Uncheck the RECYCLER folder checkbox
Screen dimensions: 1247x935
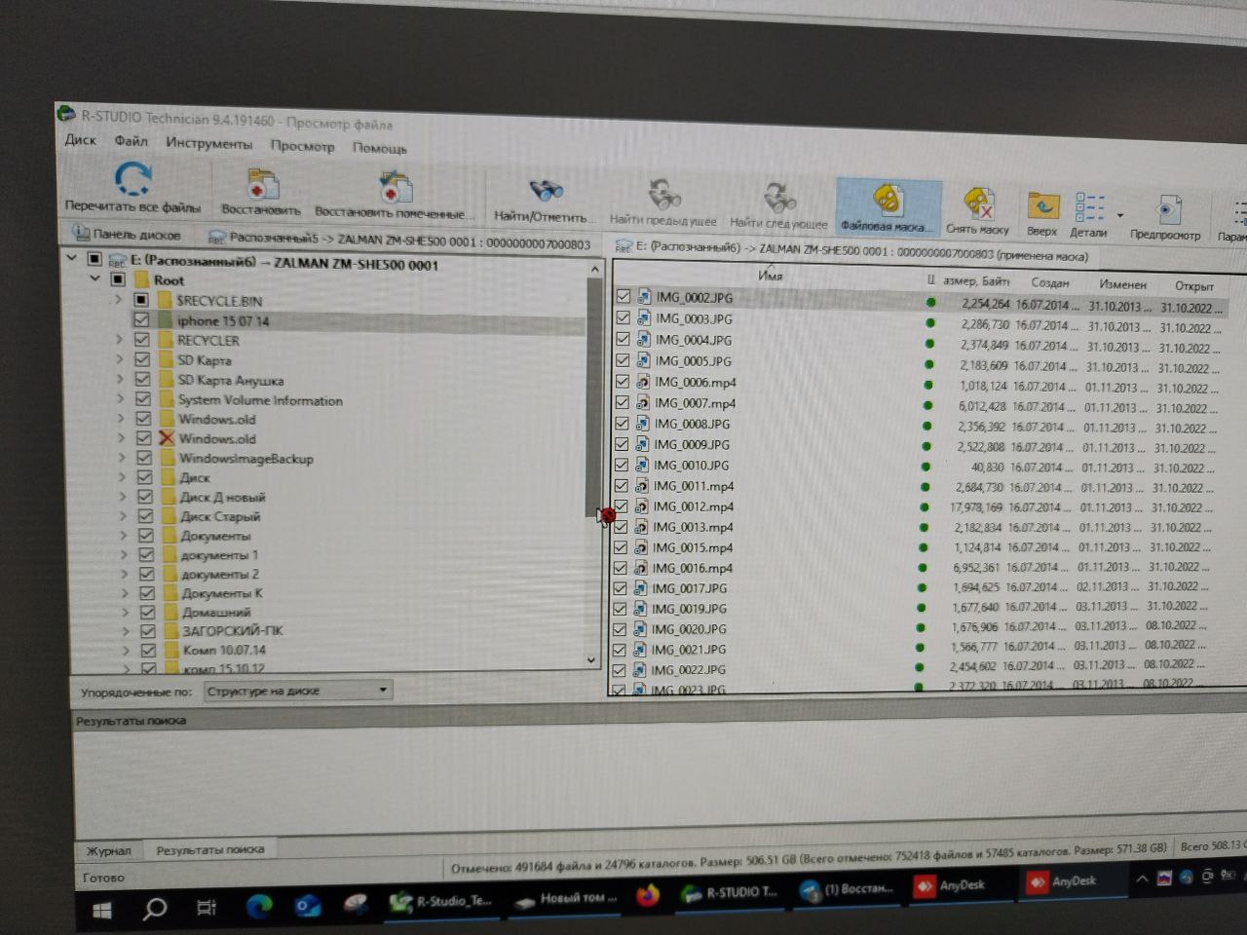click(142, 340)
